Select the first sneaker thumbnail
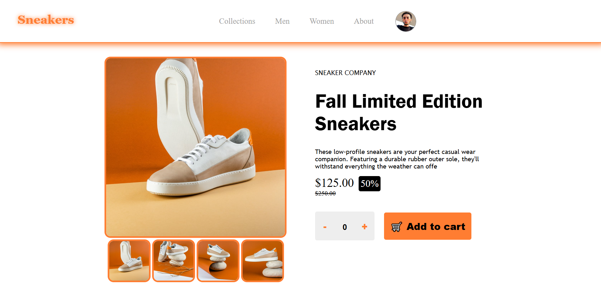This screenshot has height=292, width=601. tap(129, 261)
